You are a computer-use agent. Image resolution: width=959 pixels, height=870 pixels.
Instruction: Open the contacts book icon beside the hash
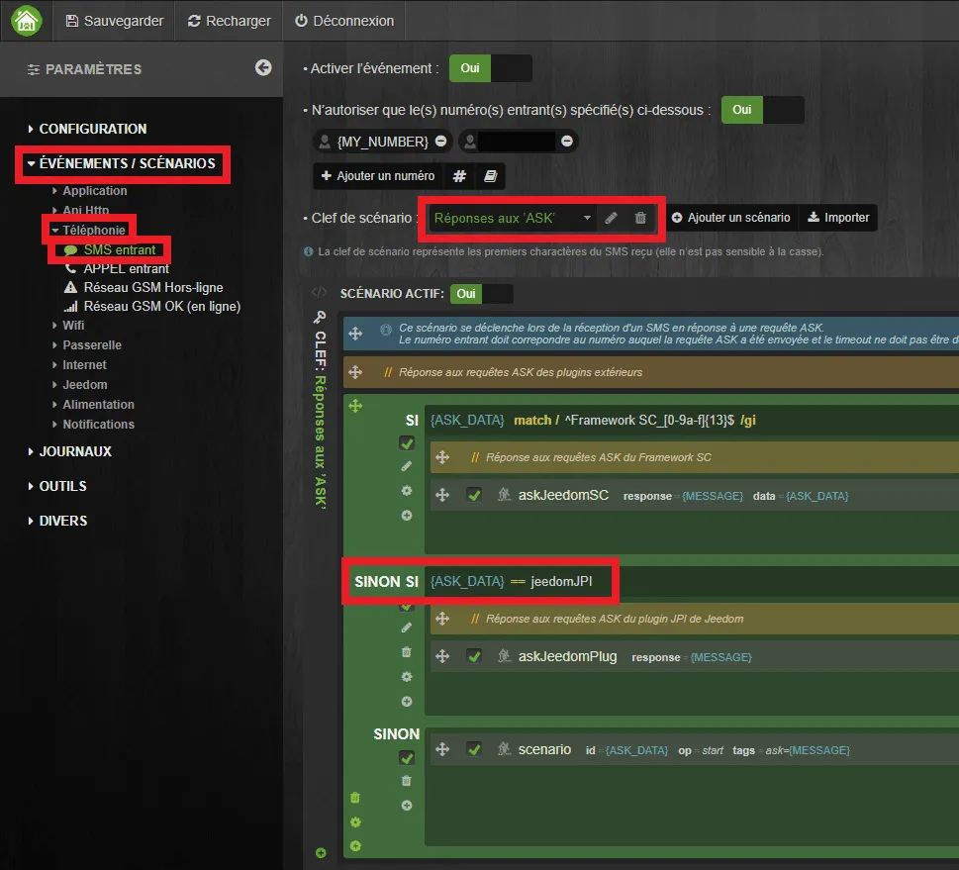[490, 176]
